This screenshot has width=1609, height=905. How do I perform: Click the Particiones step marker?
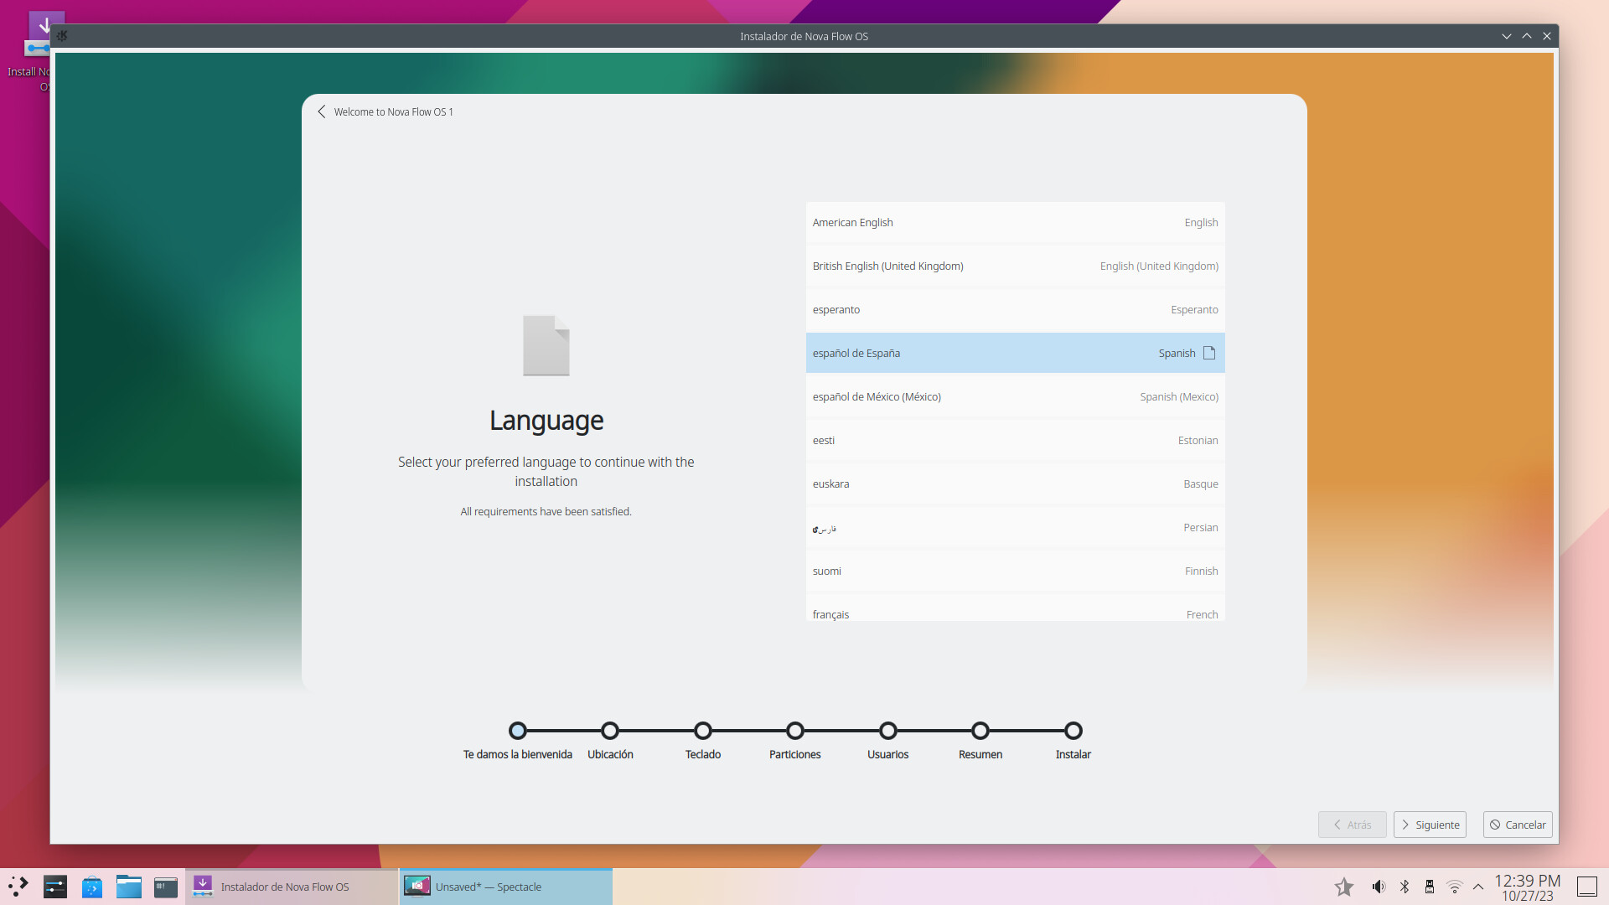click(795, 731)
